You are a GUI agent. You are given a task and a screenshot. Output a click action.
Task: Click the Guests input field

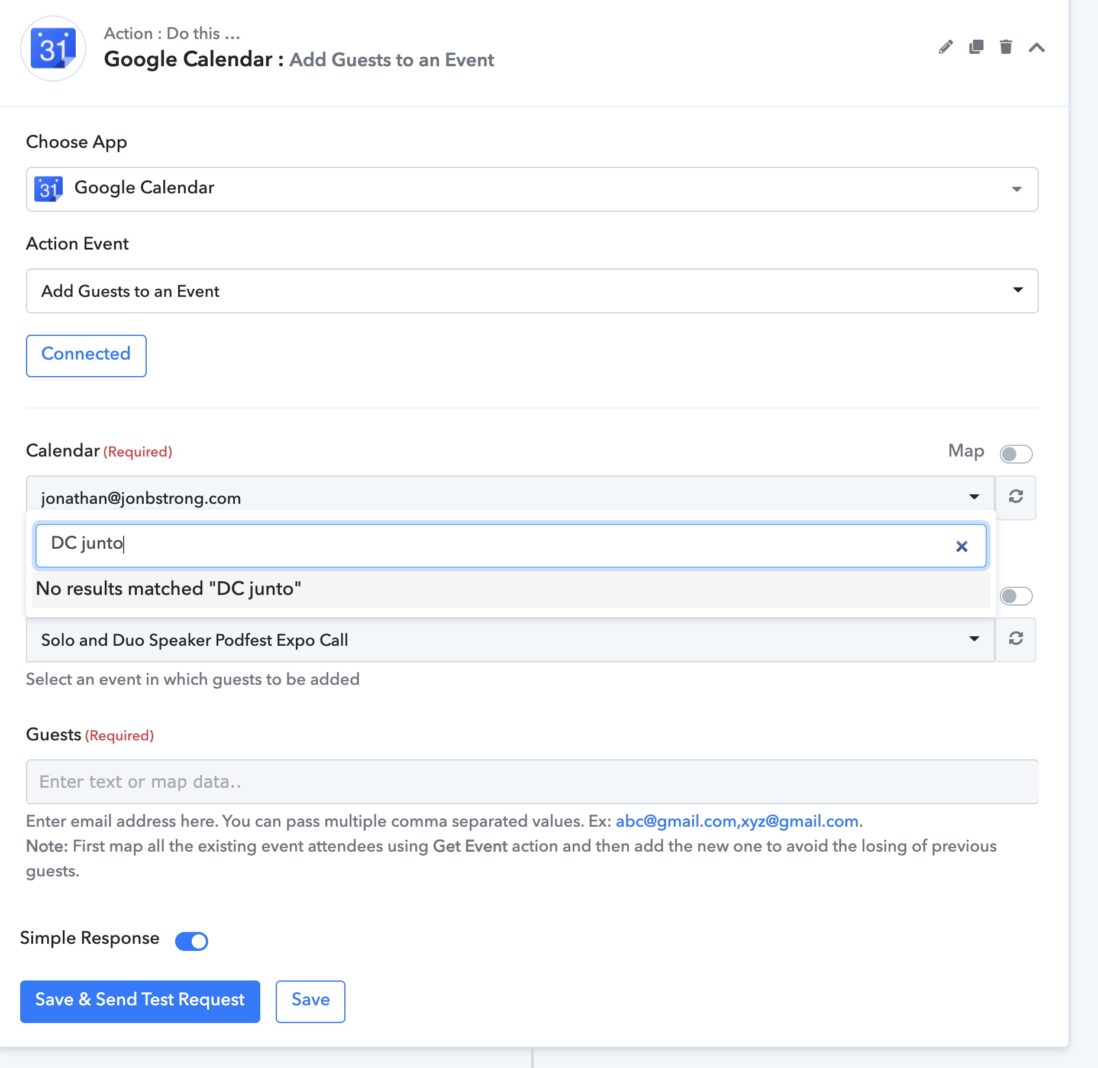pos(532,782)
